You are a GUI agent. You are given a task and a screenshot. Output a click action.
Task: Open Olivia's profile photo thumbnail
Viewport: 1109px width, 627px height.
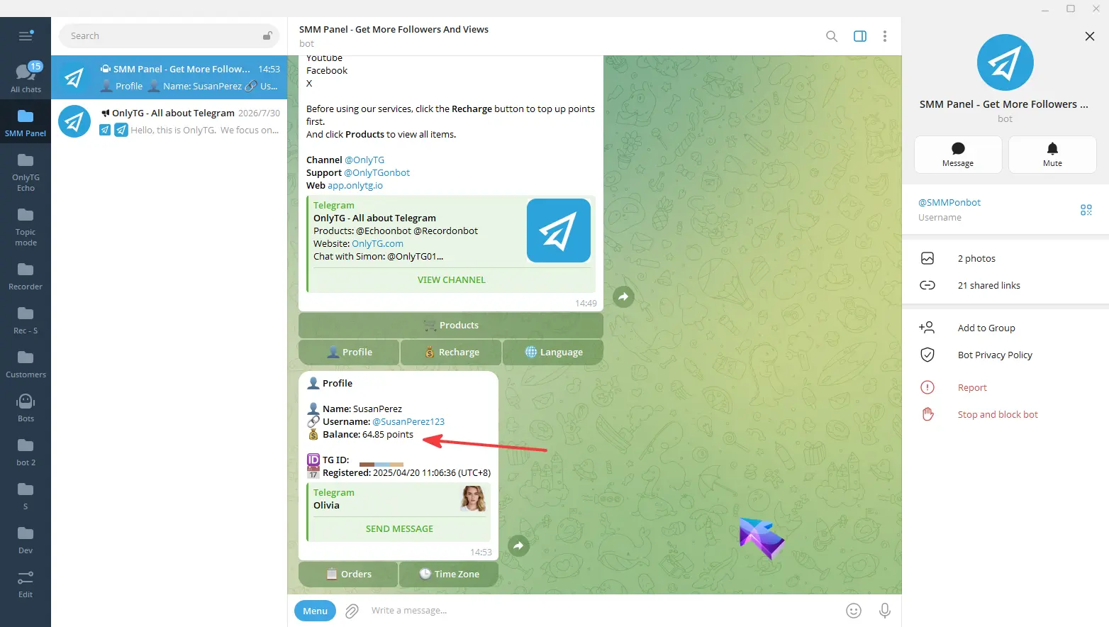[473, 499]
